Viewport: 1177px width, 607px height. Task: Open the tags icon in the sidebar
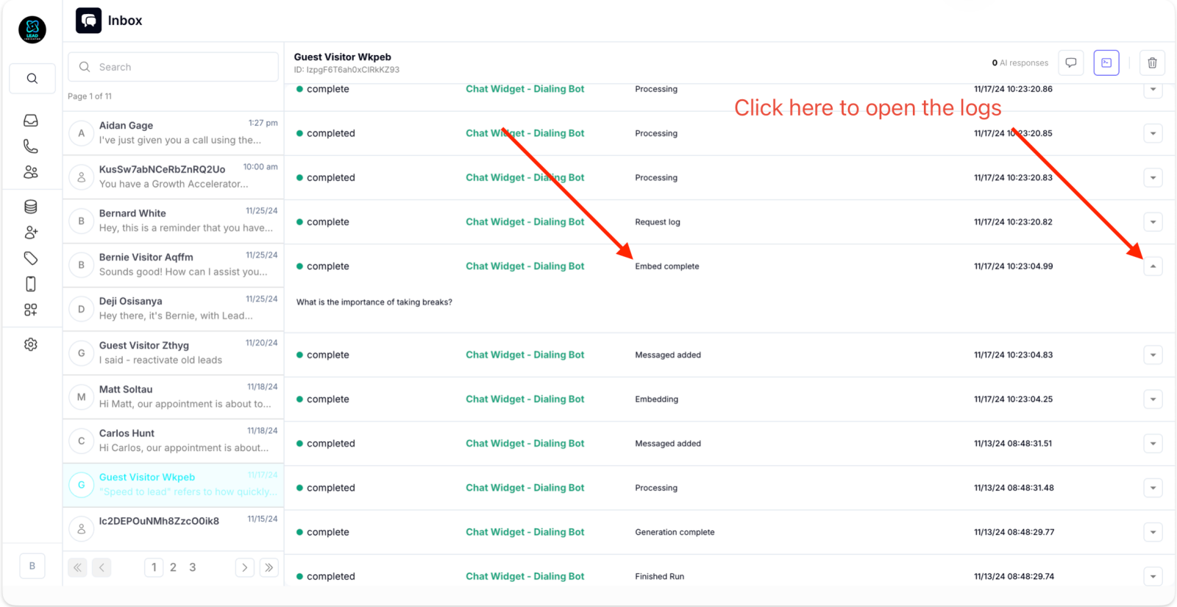31,258
